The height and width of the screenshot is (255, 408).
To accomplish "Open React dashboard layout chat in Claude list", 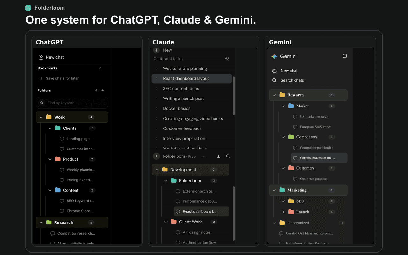I will tap(192, 78).
